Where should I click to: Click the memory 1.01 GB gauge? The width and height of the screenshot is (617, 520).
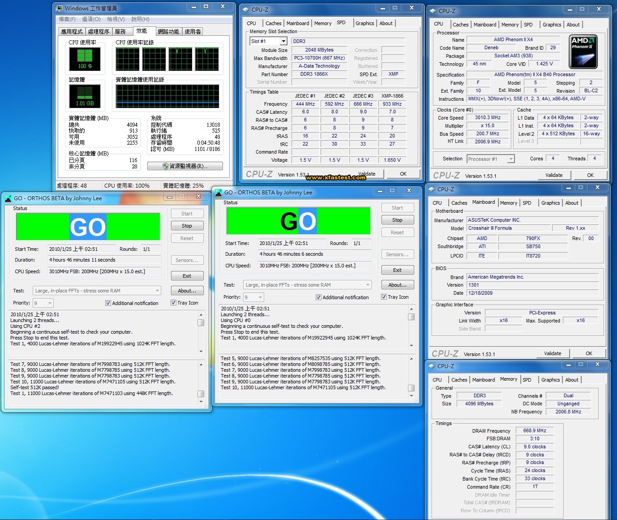85,96
